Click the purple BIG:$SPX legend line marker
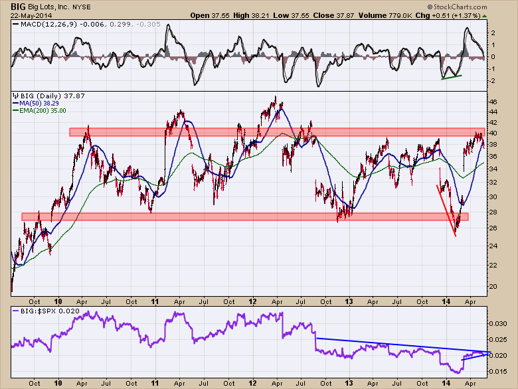The image size is (518, 389). click(15, 311)
